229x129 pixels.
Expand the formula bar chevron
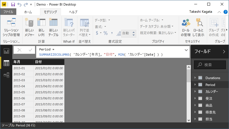coord(186,50)
